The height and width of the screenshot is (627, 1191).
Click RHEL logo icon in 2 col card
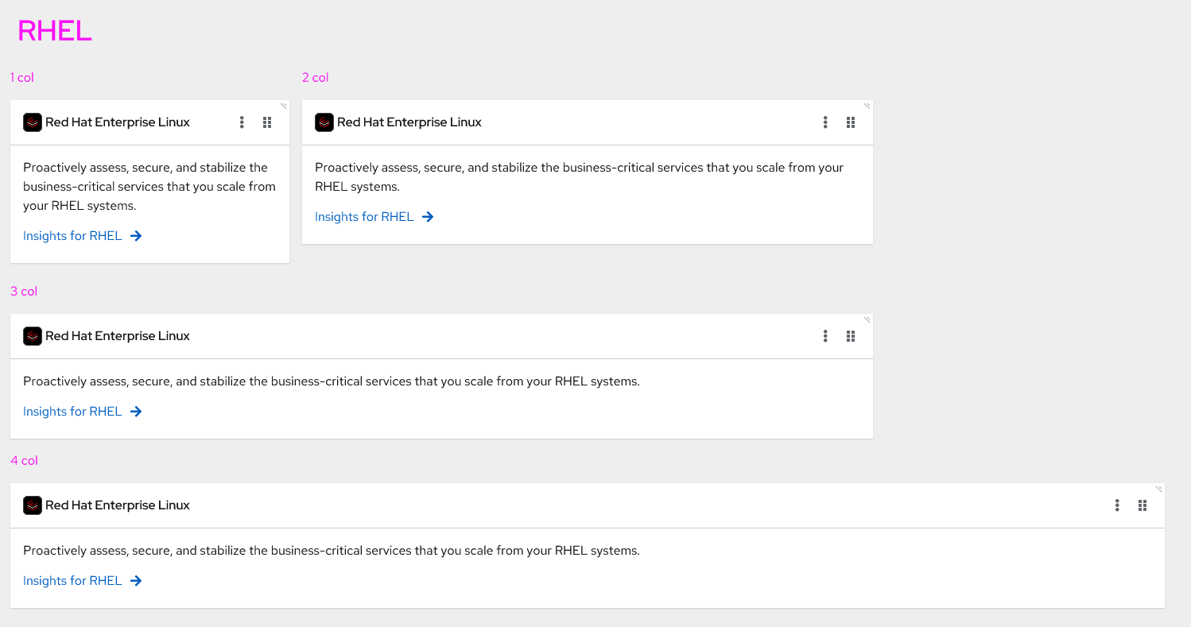(324, 122)
